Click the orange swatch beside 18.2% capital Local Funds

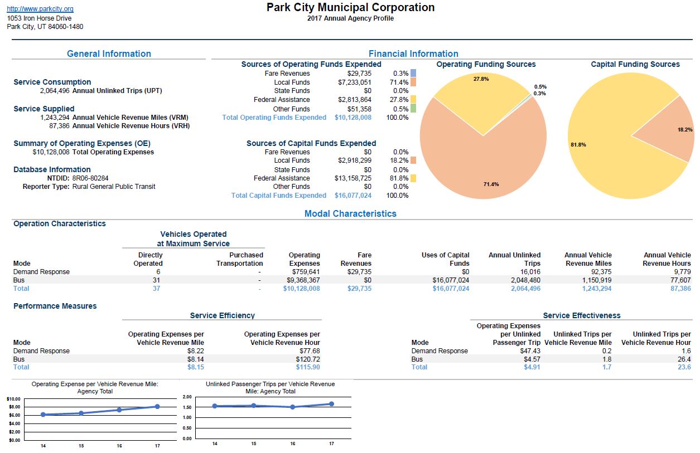pos(413,160)
